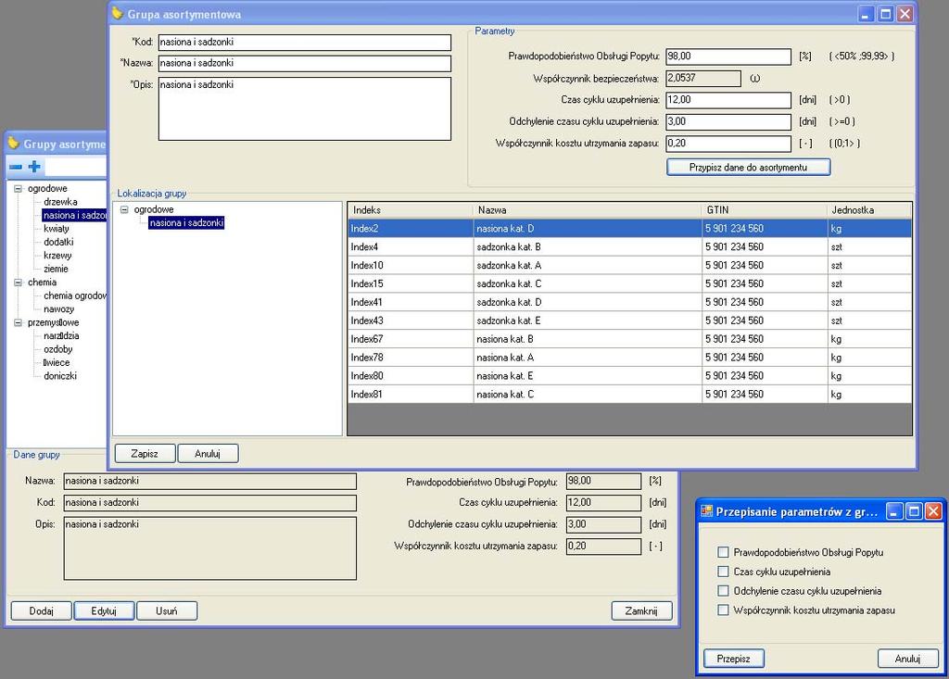Image resolution: width=949 pixels, height=679 pixels.
Task: Click the Zapisz button
Action: pyautogui.click(x=145, y=453)
